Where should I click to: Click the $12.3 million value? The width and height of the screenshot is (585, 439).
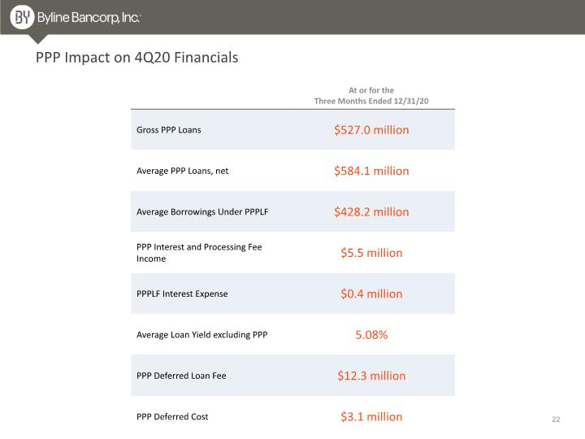click(371, 376)
